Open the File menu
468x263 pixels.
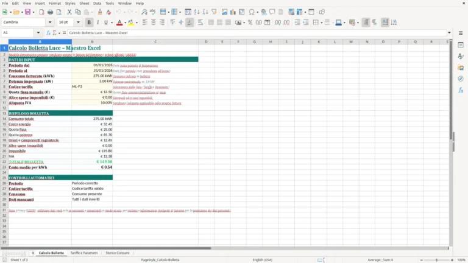[5, 3]
